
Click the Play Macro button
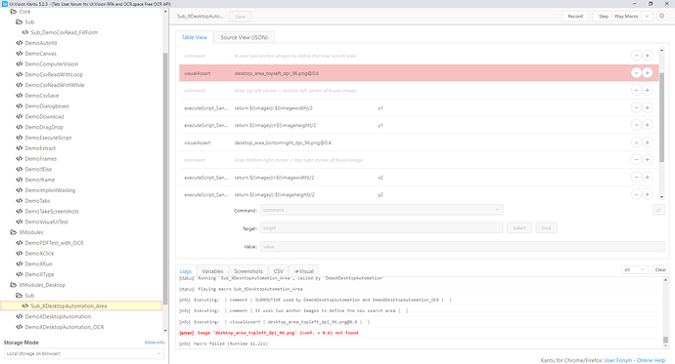626,17
